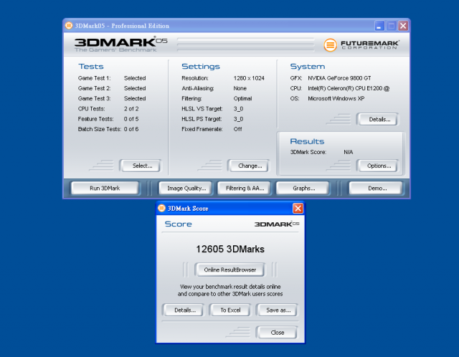The height and width of the screenshot is (357, 459).
Task: Click the 3DMark05 logo in Score dialog
Action: pyautogui.click(x=277, y=224)
